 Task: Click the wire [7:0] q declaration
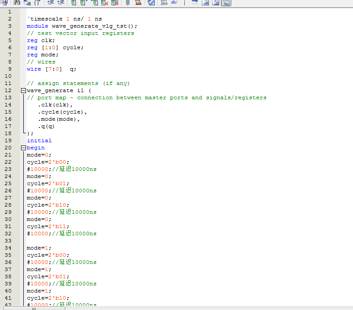pos(51,69)
